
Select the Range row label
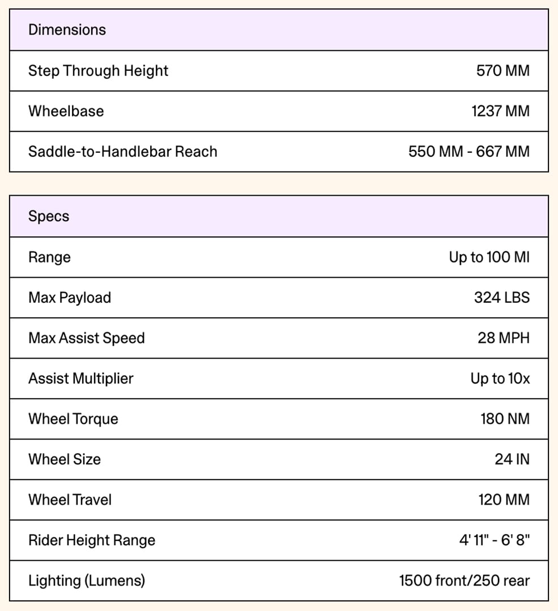(49, 257)
